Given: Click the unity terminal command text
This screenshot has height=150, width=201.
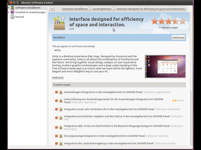Looking at the screenshot, I should pos(57,50).
